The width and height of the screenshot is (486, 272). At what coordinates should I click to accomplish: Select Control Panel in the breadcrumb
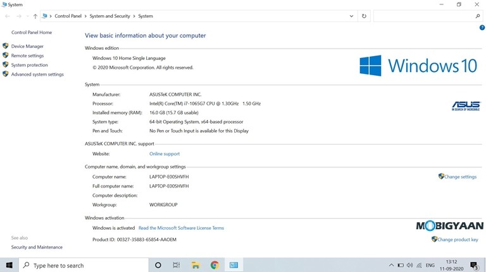(68, 16)
